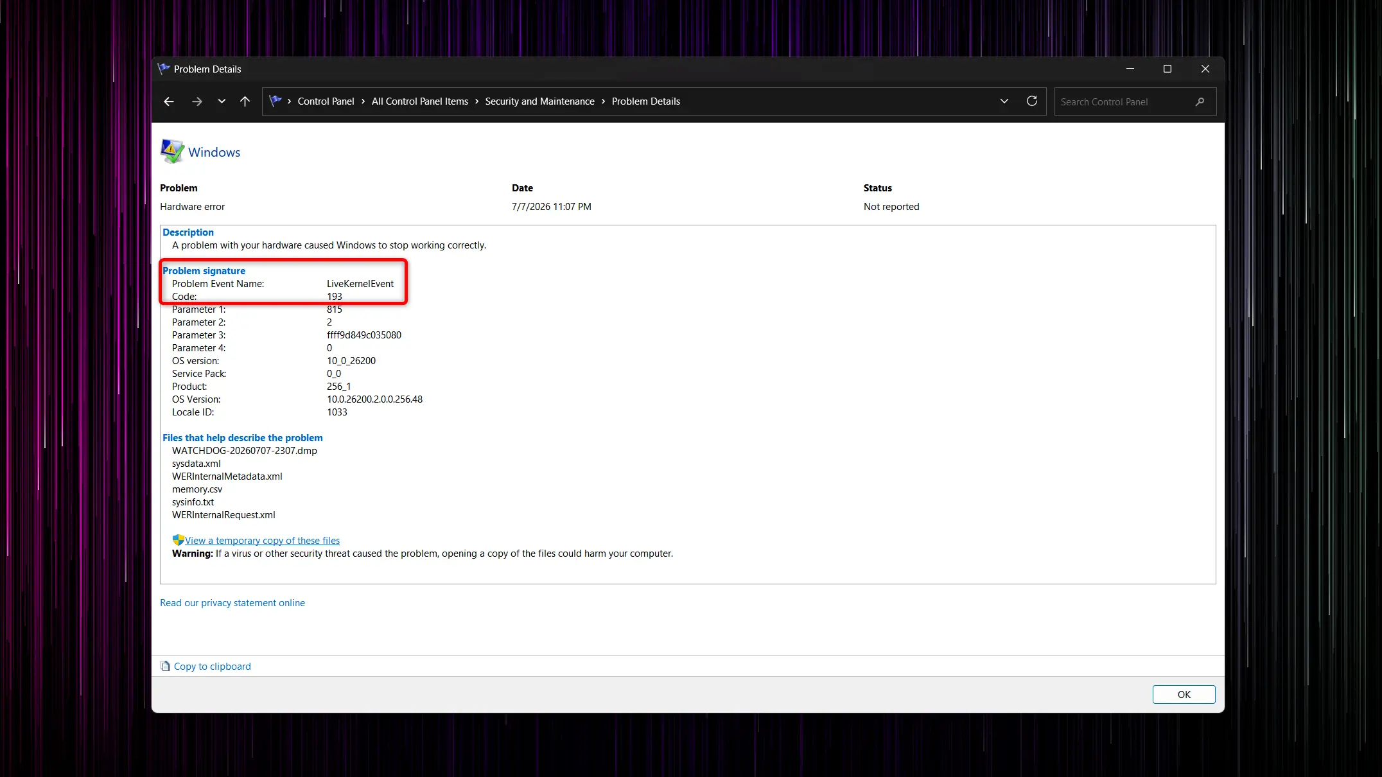Click OS version value 10_0_26200
This screenshot has width=1382, height=777.
351,361
